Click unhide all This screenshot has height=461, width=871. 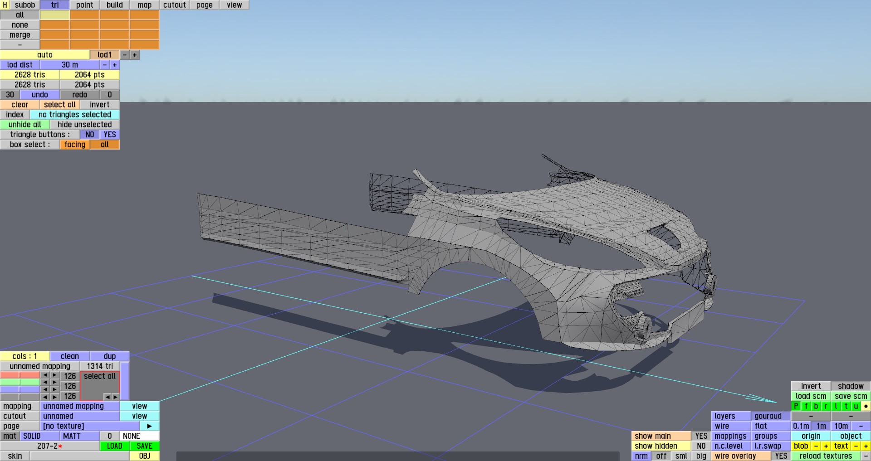pyautogui.click(x=25, y=125)
